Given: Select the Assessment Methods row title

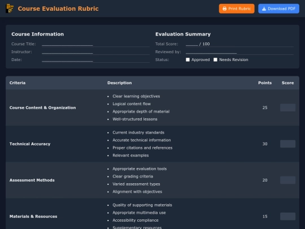Looking at the screenshot, I should coord(32,180).
